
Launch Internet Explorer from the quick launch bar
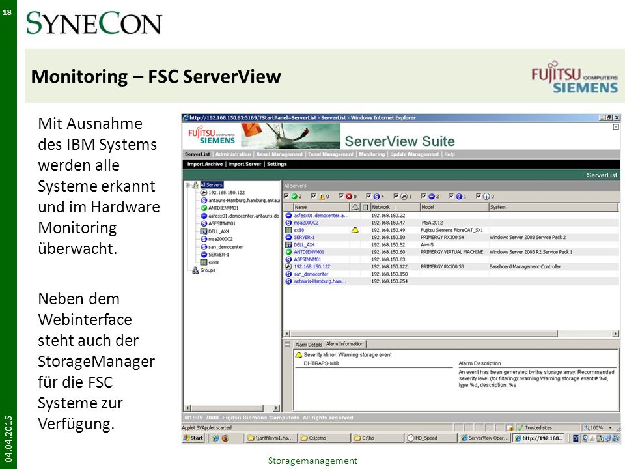tap(215, 438)
